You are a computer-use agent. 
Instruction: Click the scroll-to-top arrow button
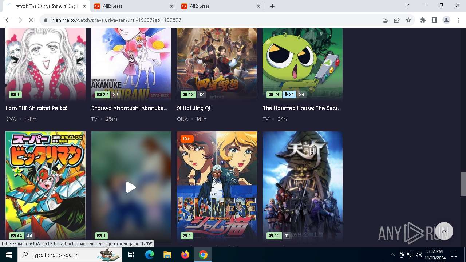[x=444, y=231]
